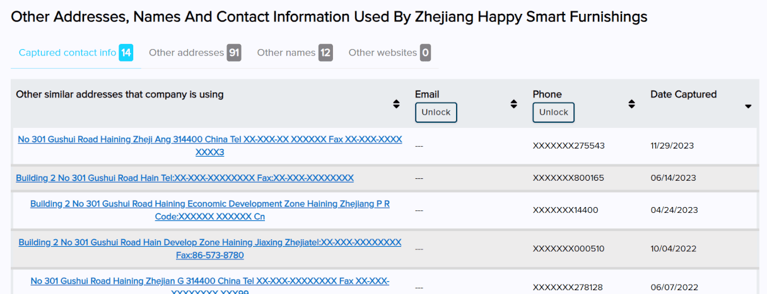Click the 91 badge beside Other addresses
The image size is (767, 294).
[x=234, y=53]
